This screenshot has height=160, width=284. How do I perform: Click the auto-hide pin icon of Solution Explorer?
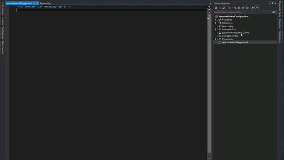pos(272,3)
